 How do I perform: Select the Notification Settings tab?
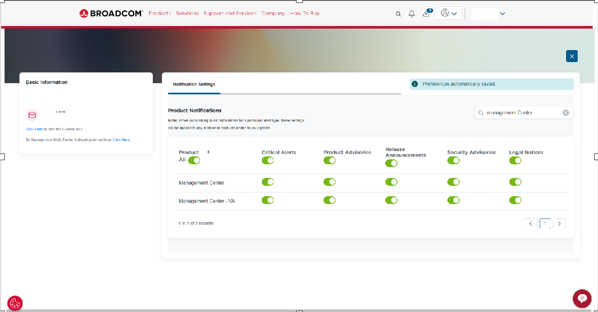pos(194,84)
